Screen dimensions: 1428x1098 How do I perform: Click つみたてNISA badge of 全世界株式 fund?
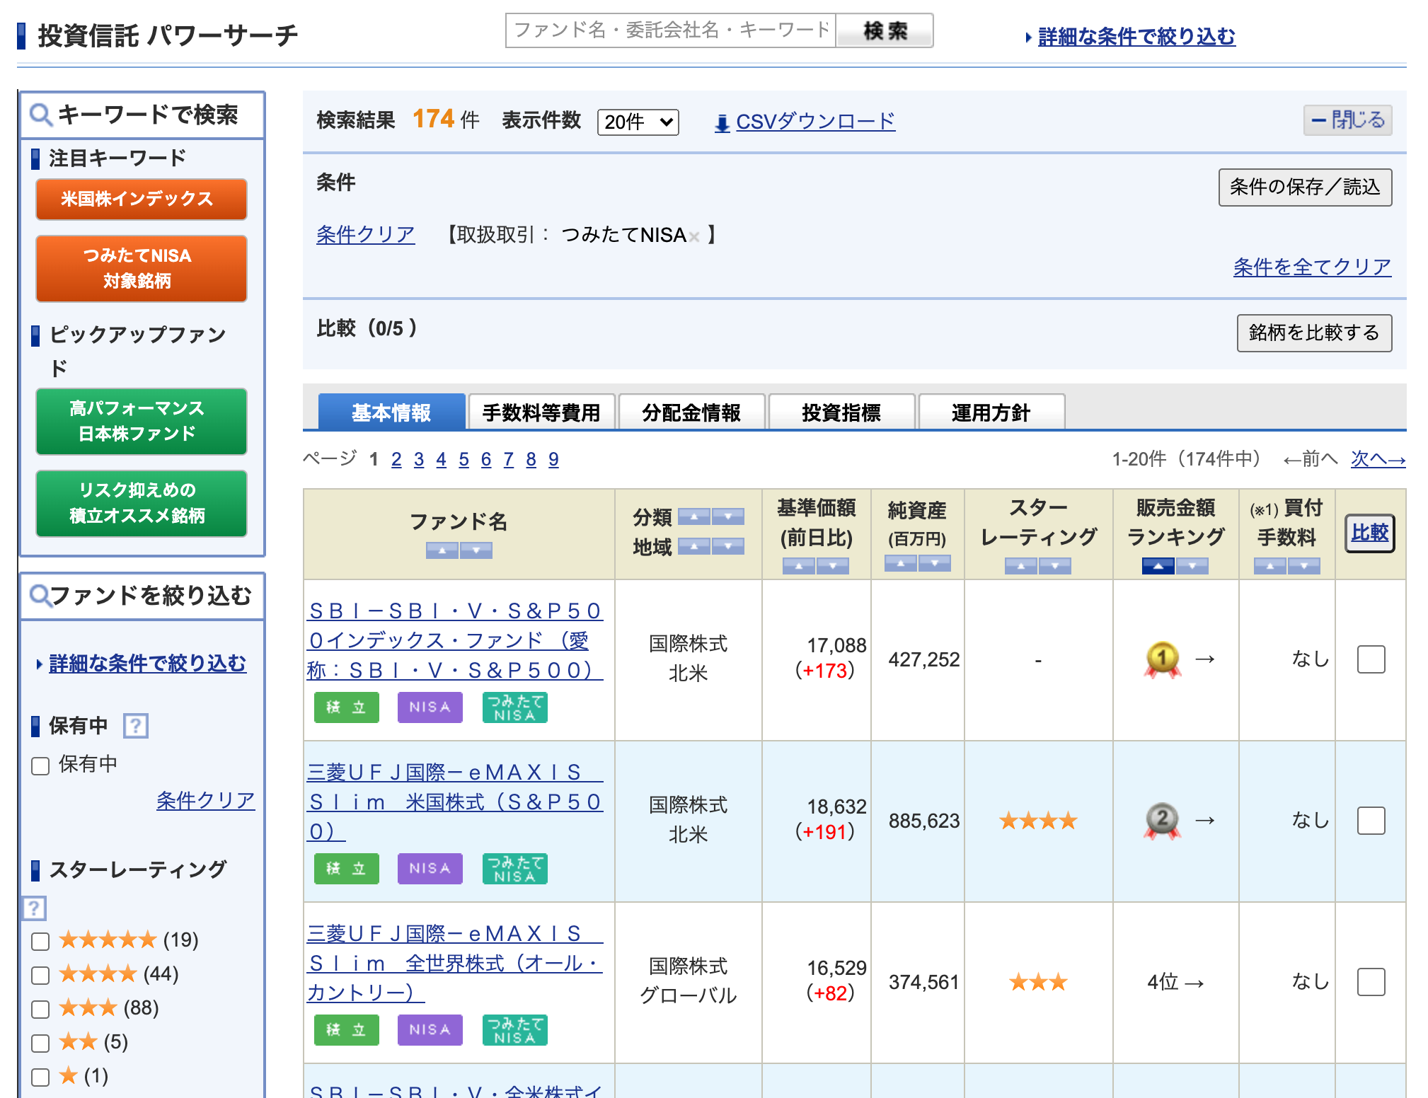pyautogui.click(x=515, y=1029)
